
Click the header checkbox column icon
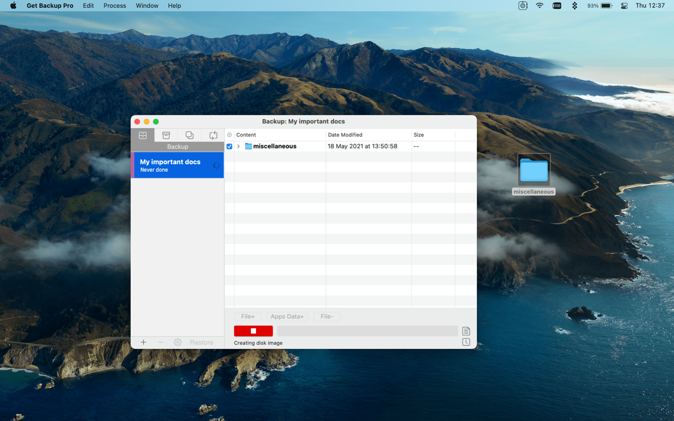[x=229, y=135]
